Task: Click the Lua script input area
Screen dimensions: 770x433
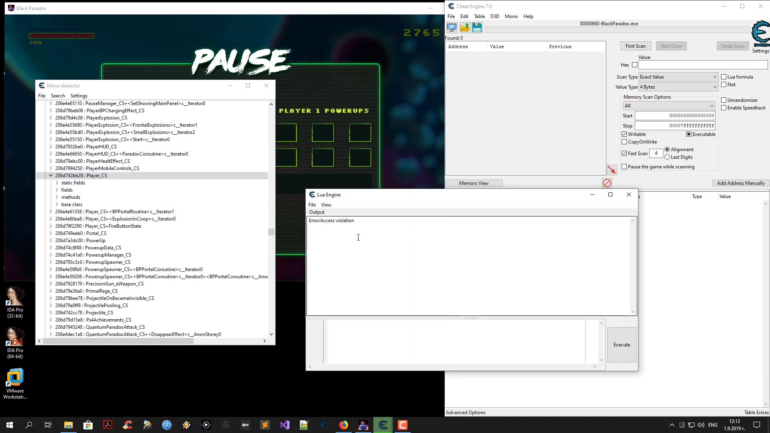Action: [456, 341]
